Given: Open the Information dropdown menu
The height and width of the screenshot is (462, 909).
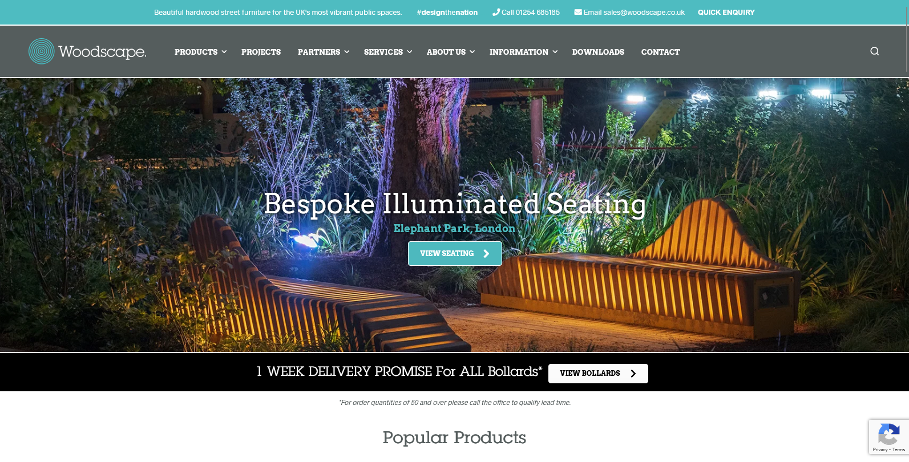Looking at the screenshot, I should pos(523,52).
